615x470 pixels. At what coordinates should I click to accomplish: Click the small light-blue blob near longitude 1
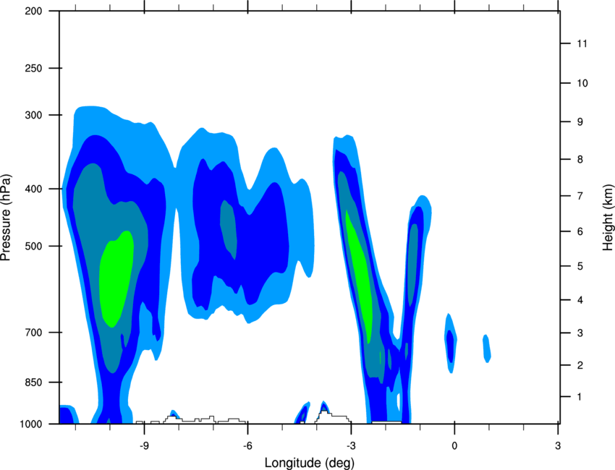[487, 349]
